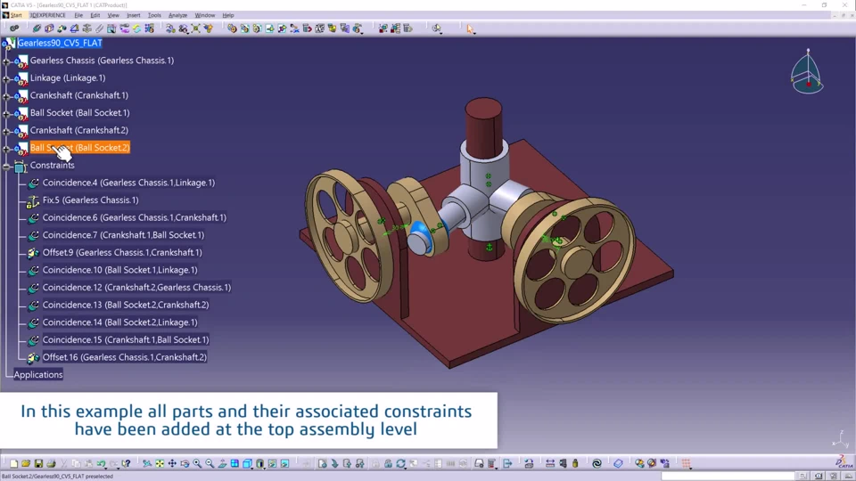
Task: Click the compass in the viewport corner
Action: point(808,72)
